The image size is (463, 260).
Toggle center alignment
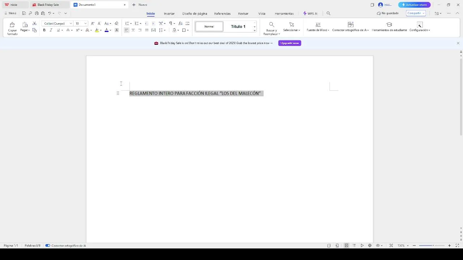(133, 30)
